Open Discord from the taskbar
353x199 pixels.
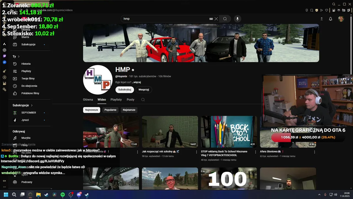pyautogui.click(x=79, y=195)
